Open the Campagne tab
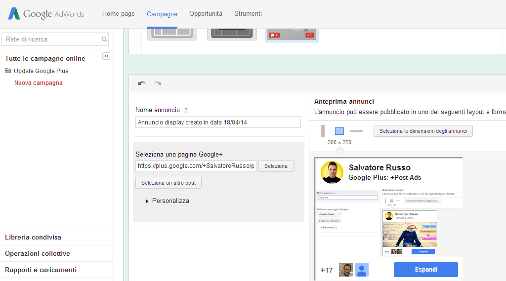 162,14
